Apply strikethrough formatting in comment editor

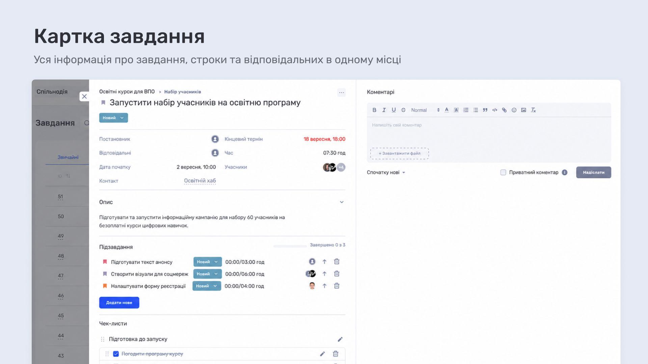(403, 110)
